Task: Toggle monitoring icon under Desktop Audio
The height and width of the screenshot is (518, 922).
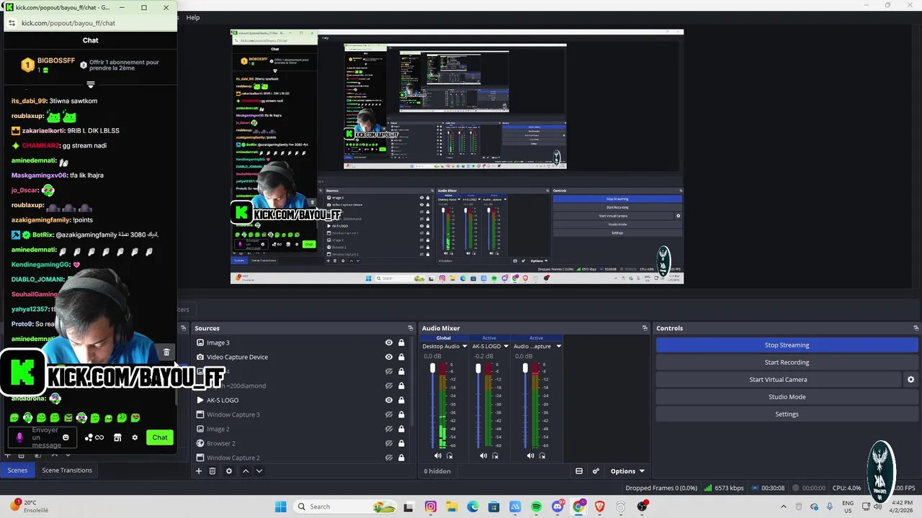Action: pyautogui.click(x=449, y=455)
